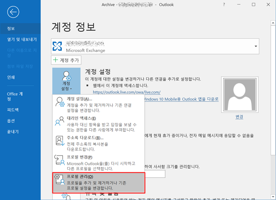
Task: Click the 주소록 다운로드 address book icon
Action: [x=60, y=141]
